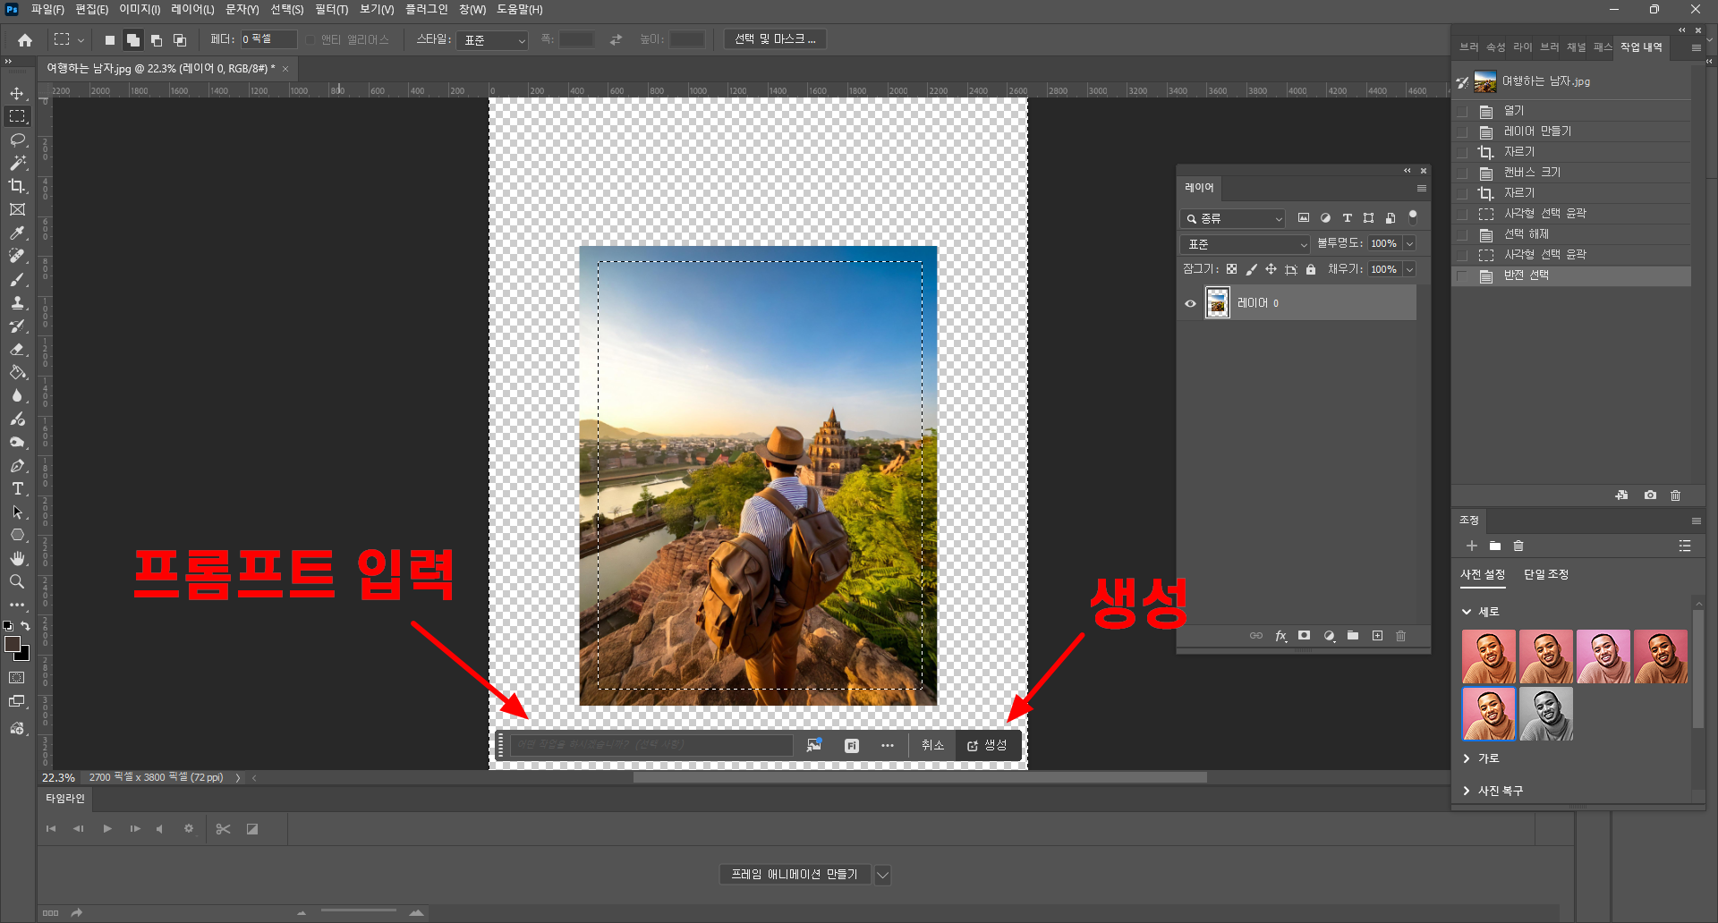Open the 필터(T) menu
The width and height of the screenshot is (1718, 923).
pyautogui.click(x=331, y=9)
